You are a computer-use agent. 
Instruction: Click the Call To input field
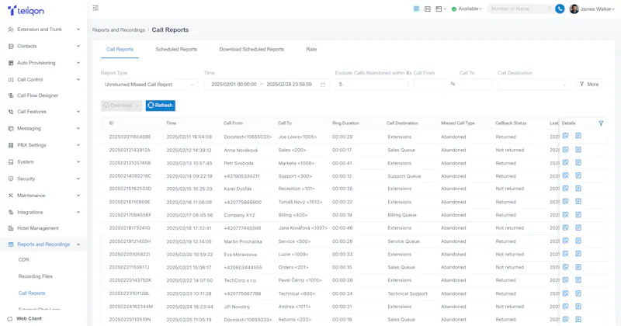[x=475, y=85]
